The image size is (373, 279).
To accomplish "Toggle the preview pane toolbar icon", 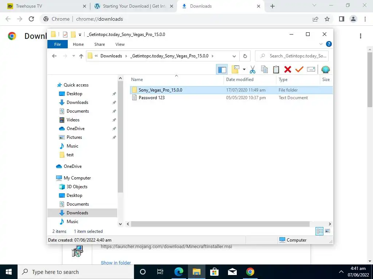I will tap(222, 69).
